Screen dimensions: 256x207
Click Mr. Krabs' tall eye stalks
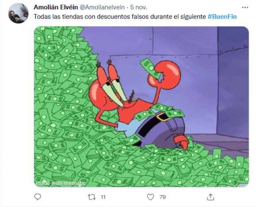pos(111,83)
